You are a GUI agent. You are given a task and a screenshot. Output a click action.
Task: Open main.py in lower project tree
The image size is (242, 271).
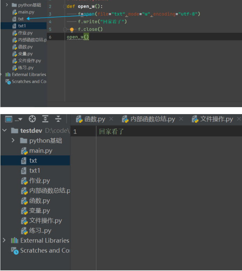click(x=37, y=151)
